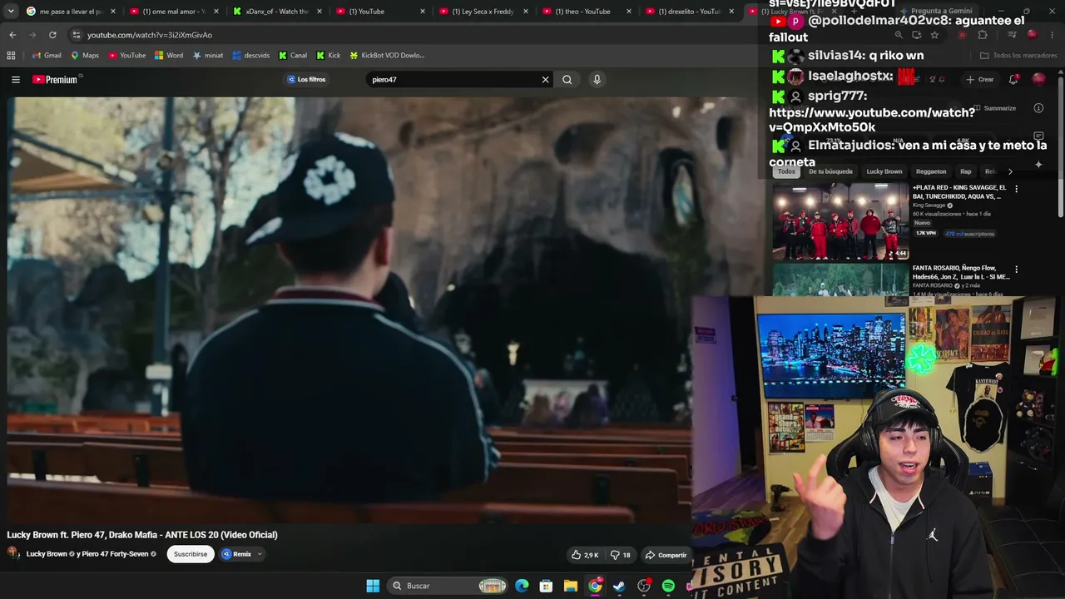The image size is (1065, 599).
Task: Click the YouTube search magnifier button
Action: click(567, 80)
